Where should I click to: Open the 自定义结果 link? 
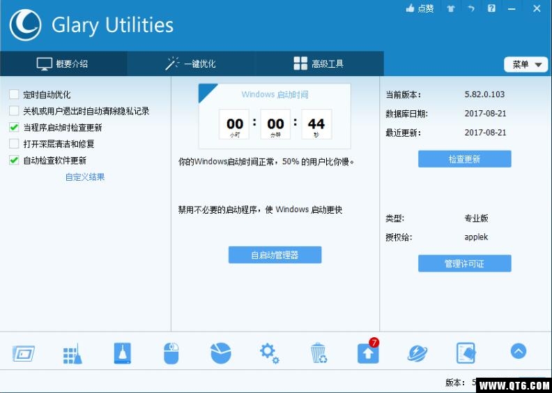tap(85, 177)
